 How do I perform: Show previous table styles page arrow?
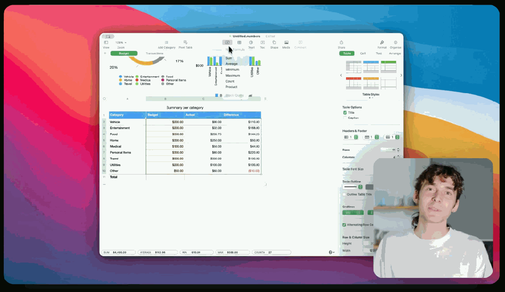coord(341,75)
